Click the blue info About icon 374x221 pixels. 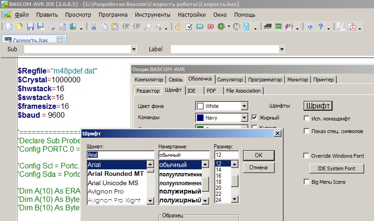tap(310, 27)
